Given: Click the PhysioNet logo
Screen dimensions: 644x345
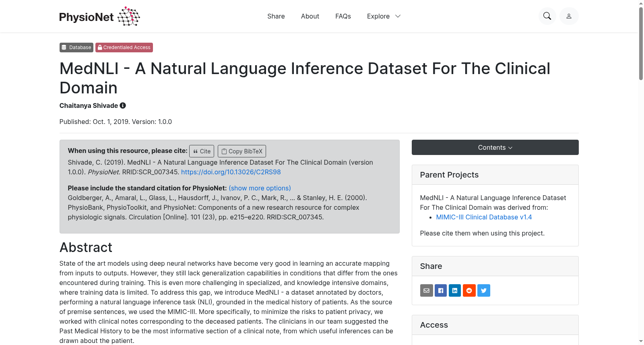Looking at the screenshot, I should pos(99,17).
